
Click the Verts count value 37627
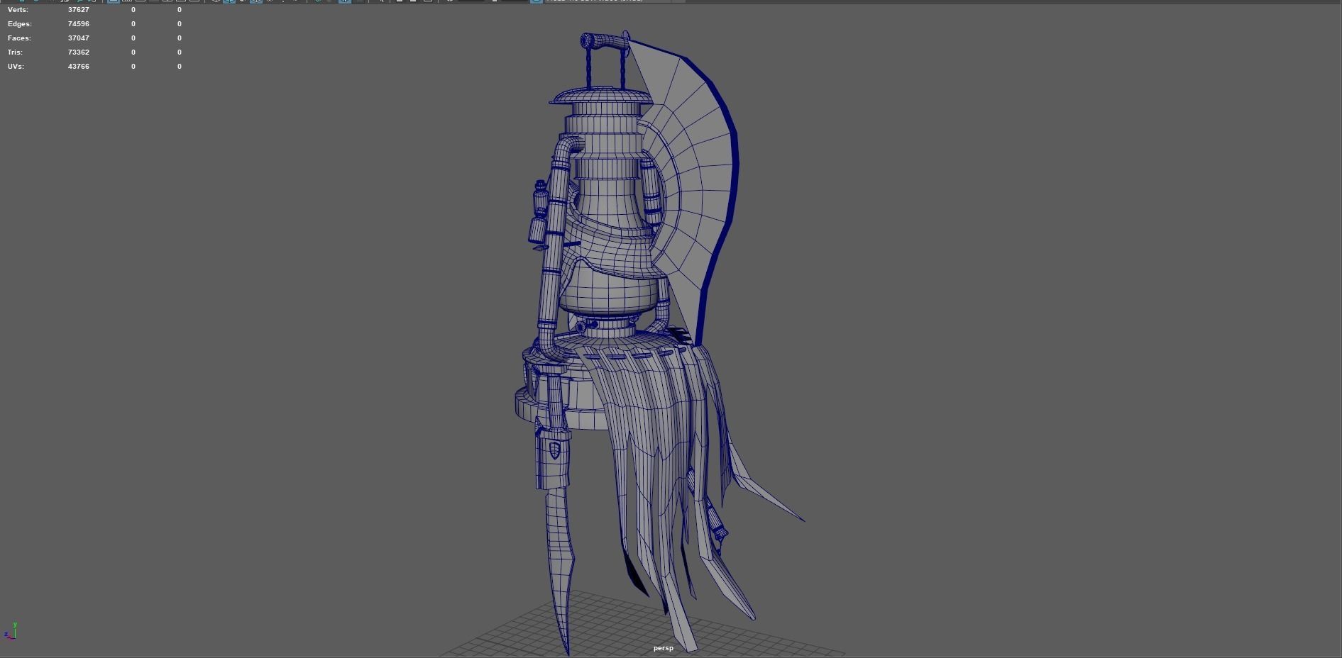tap(79, 10)
